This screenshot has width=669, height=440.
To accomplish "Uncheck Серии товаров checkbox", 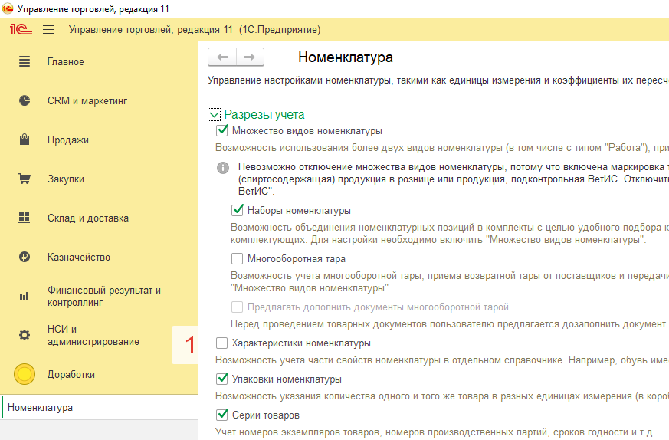I will click(x=222, y=415).
